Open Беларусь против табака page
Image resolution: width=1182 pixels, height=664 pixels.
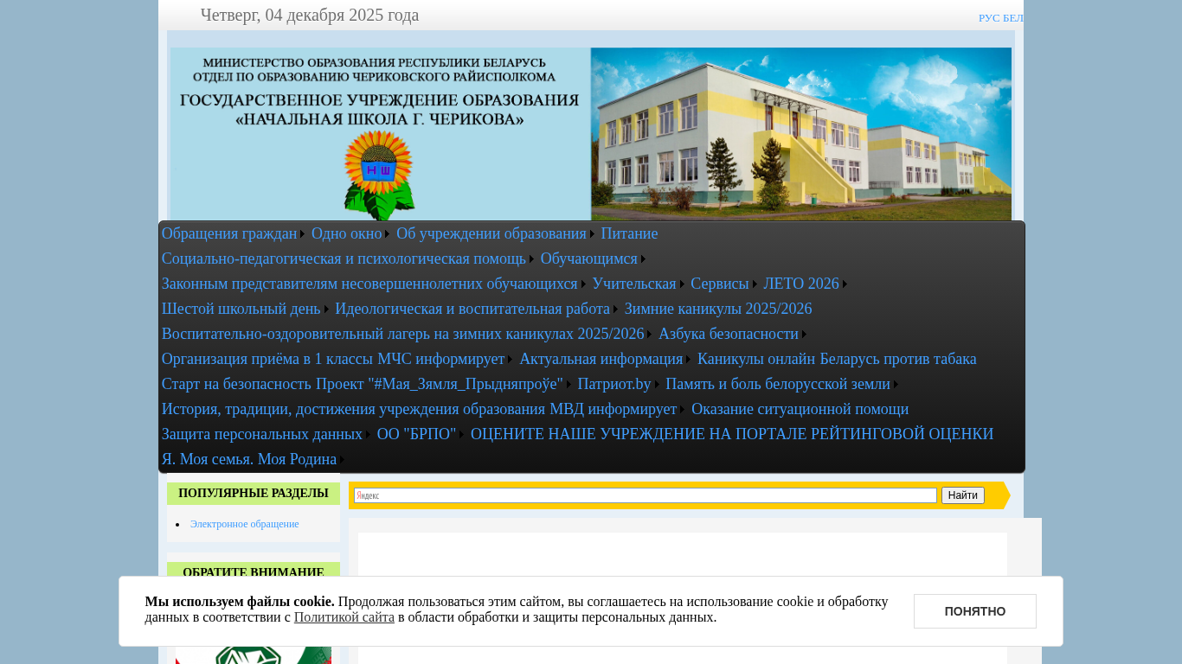[898, 359]
